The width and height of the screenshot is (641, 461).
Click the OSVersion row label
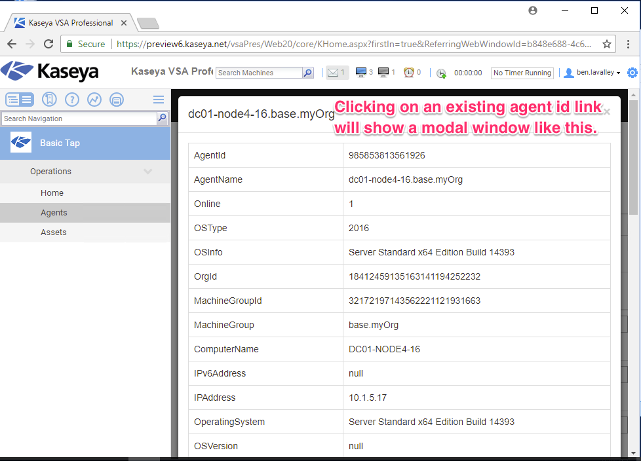tap(216, 446)
